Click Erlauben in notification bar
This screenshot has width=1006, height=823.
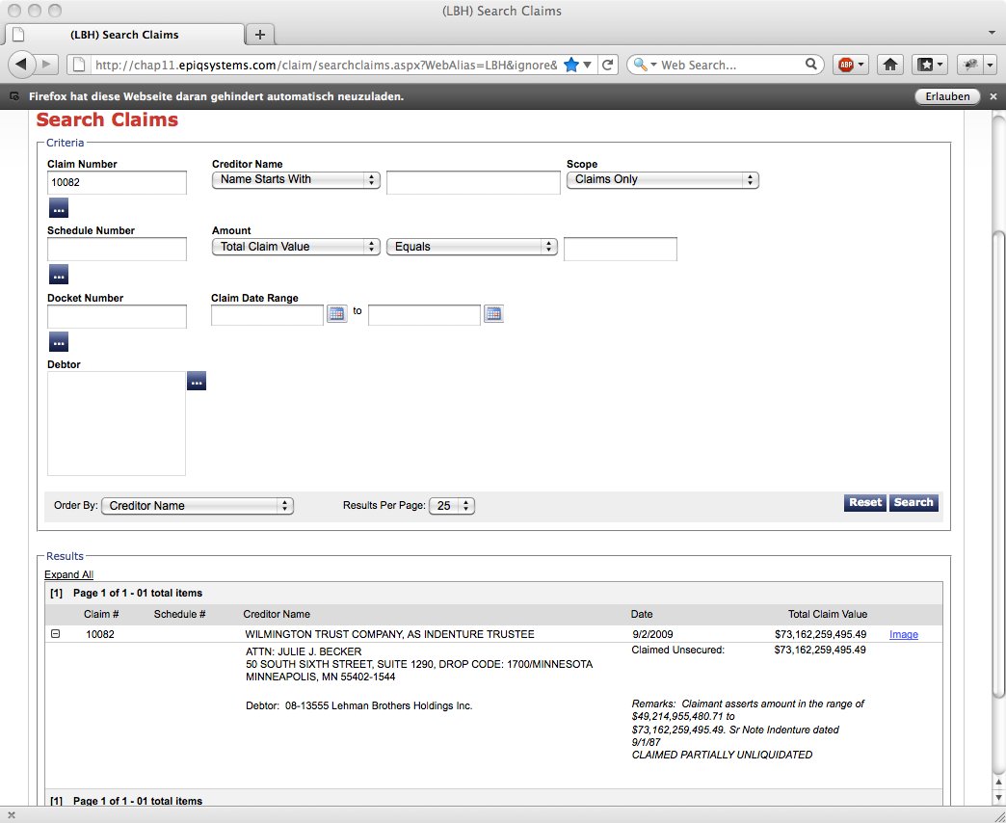pyautogui.click(x=947, y=96)
